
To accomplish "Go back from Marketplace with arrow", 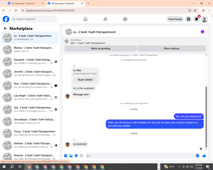I will click(5, 28).
